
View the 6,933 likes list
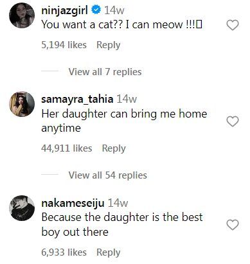click(x=64, y=252)
